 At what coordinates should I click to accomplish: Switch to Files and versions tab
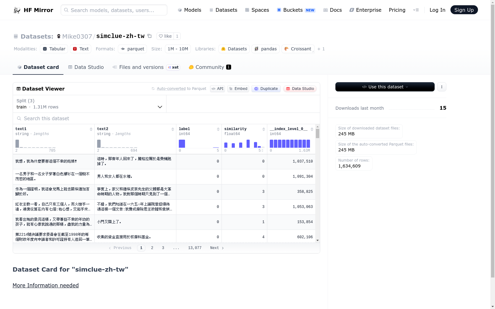146,67
